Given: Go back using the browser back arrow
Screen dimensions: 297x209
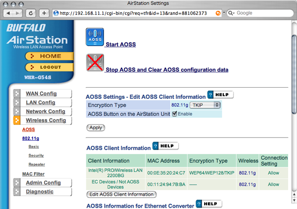Looking at the screenshot, I should point(8,13).
